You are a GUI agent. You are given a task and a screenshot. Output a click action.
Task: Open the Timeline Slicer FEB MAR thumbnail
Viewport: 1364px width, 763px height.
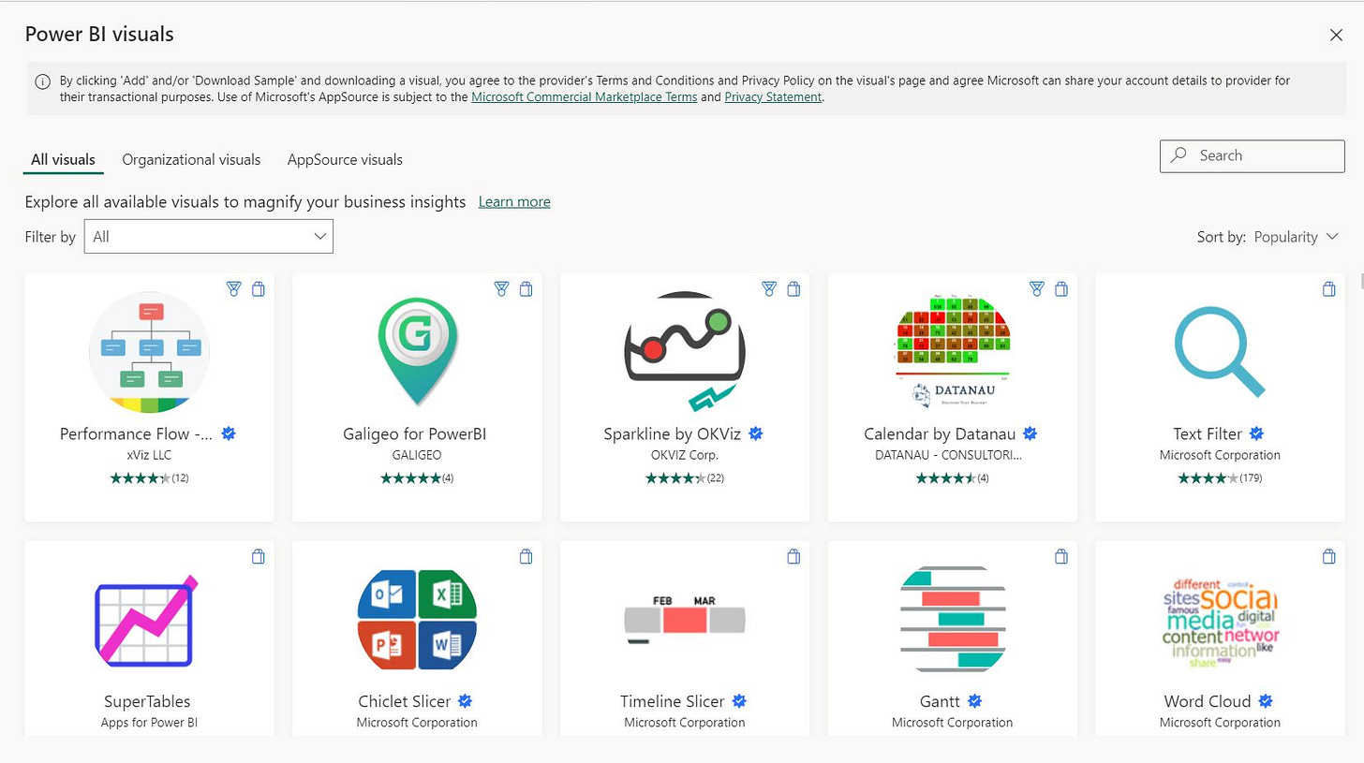pos(685,620)
